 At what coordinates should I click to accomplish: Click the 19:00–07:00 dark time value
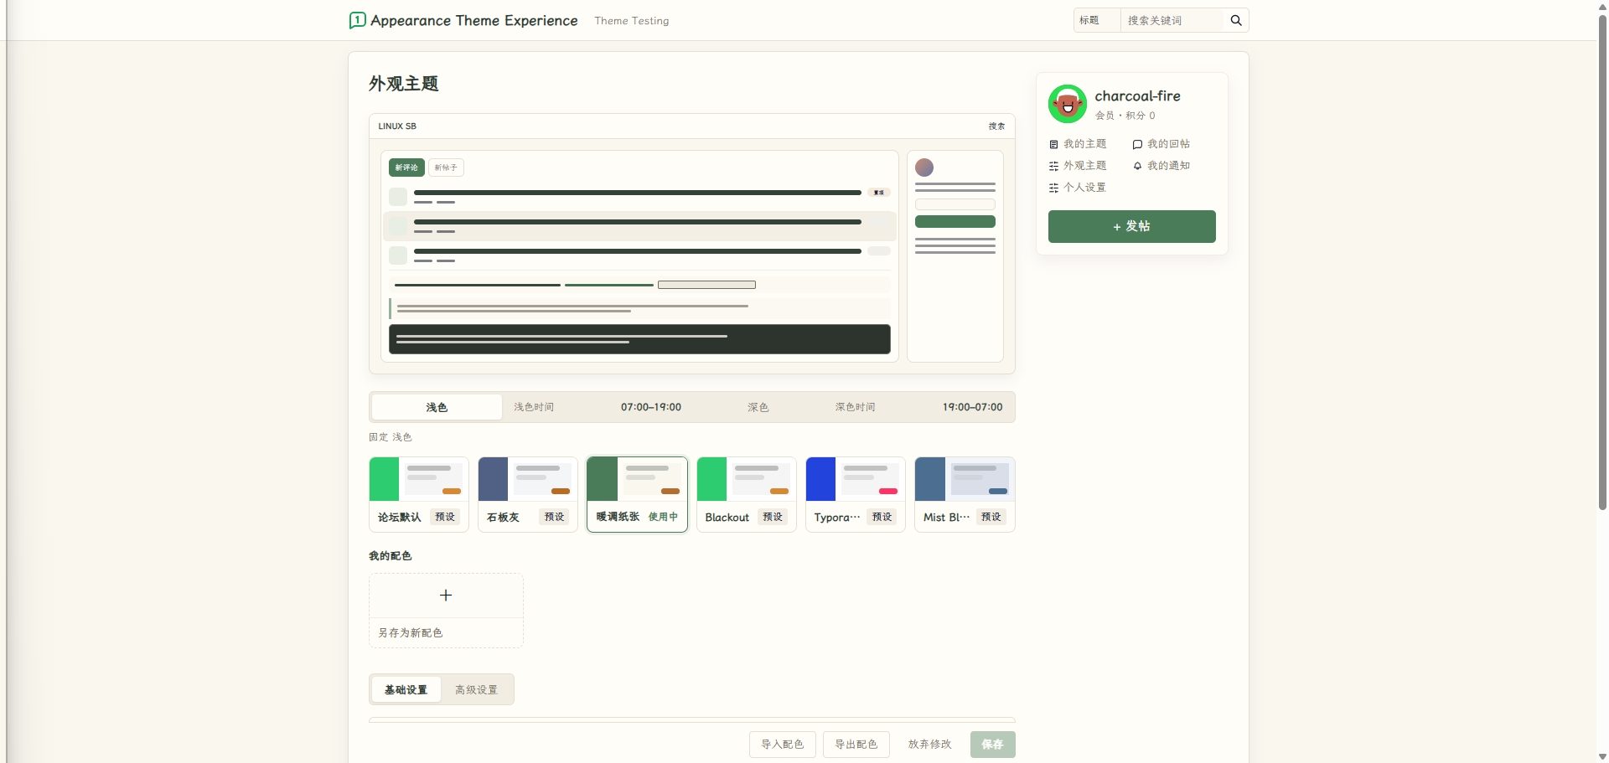972,407
